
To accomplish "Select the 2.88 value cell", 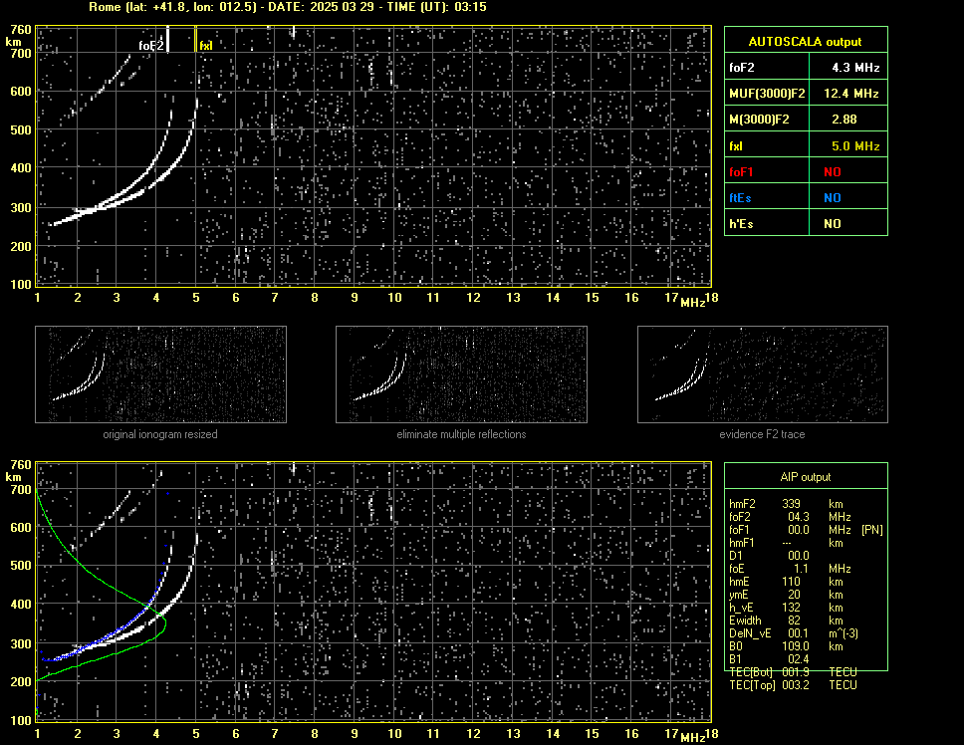I will [x=848, y=119].
